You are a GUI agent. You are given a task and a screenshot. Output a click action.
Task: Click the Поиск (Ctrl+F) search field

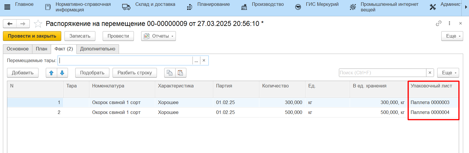pyautogui.click(x=382, y=73)
